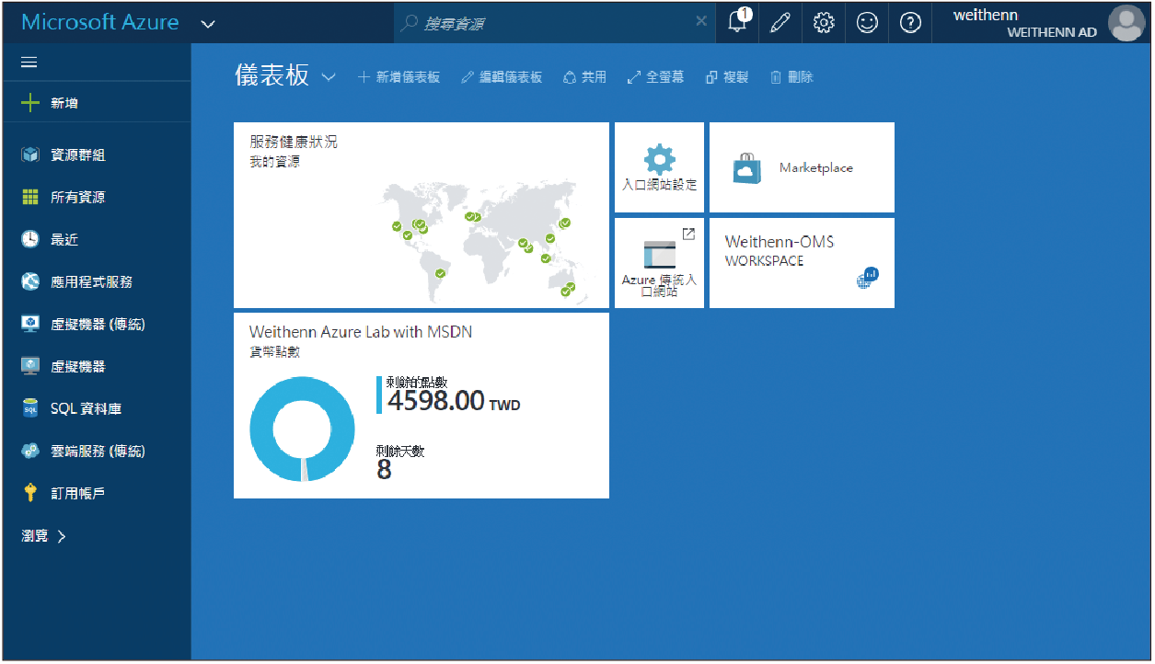Image resolution: width=1155 pixels, height=664 pixels.
Task: Click the blue credit donut chart
Action: 302,429
